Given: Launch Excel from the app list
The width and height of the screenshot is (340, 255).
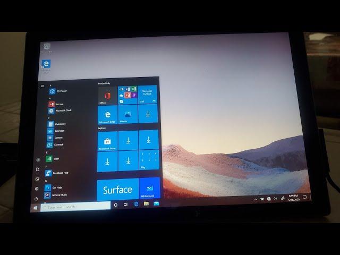Looking at the screenshot, I should 53,159.
